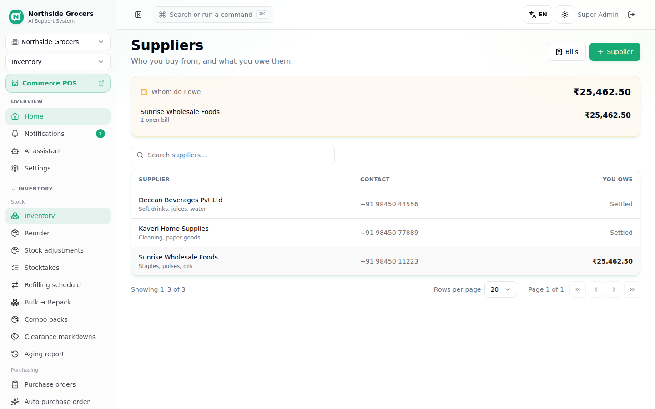Go to first page
Screen dimensions: 655x409
578,289
